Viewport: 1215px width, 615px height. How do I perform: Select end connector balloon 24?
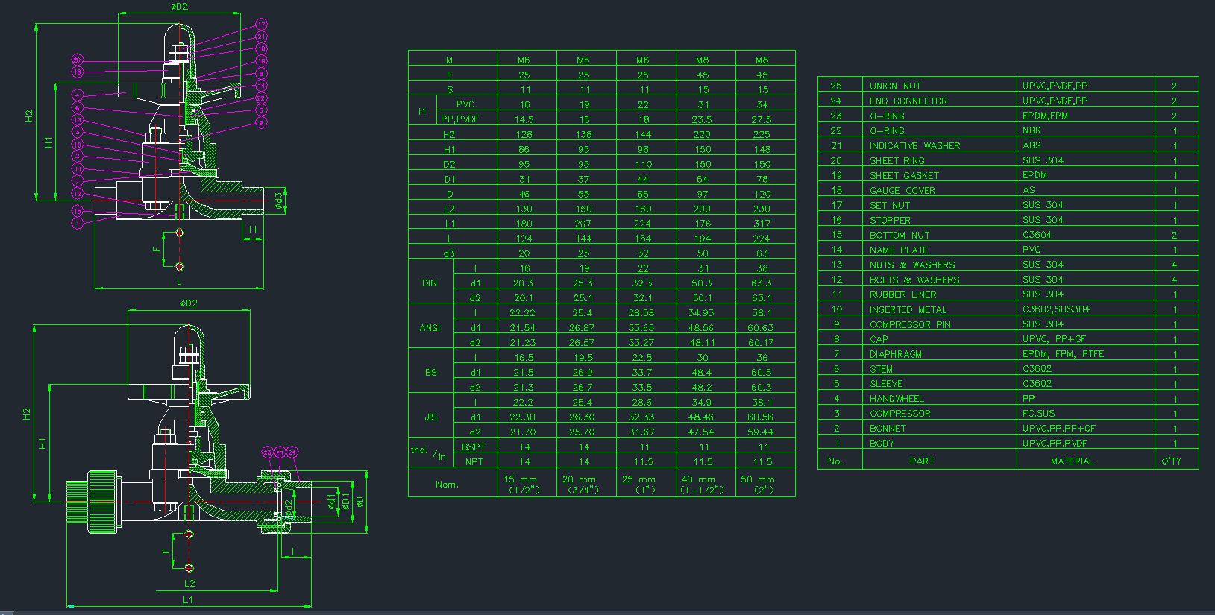click(292, 452)
